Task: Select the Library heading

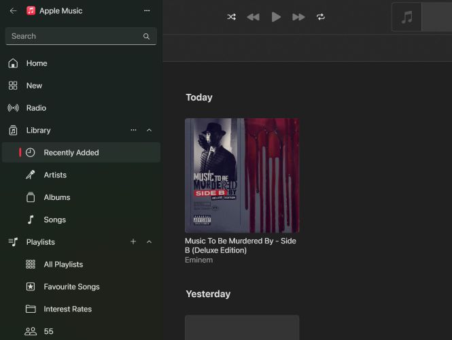Action: 38,131
